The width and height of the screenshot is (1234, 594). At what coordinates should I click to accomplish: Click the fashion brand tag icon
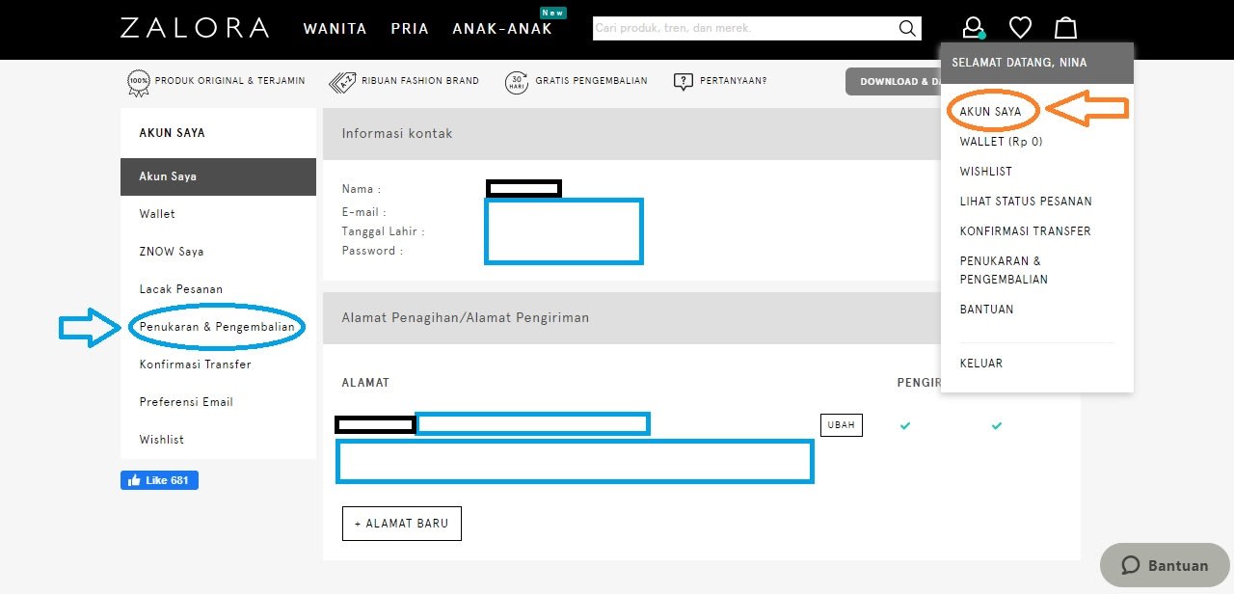342,82
